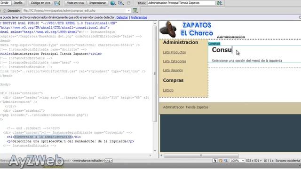This screenshot has width=301, height=169.
Task: Click the php include cabeceraadmin.php code line
Action: (44, 115)
